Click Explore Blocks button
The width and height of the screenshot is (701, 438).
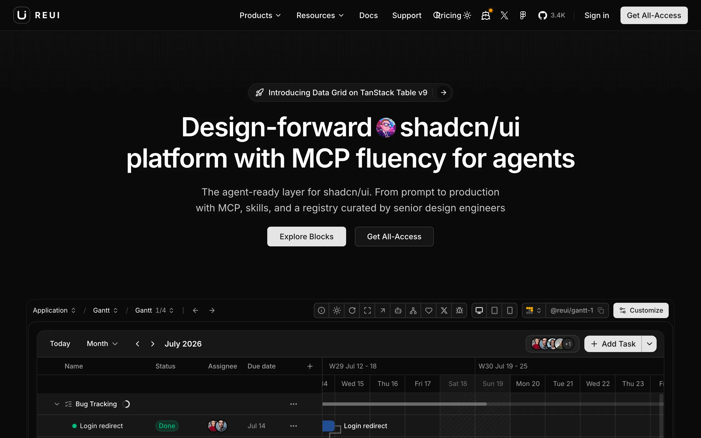[x=306, y=236]
